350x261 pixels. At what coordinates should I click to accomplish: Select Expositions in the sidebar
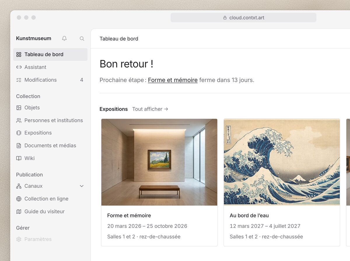pyautogui.click(x=50, y=133)
